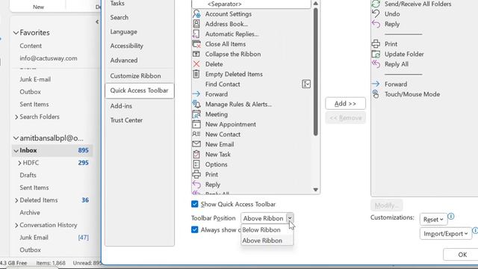Click the info icon next to Reset
Screen dimensions: 478x269
451,217
